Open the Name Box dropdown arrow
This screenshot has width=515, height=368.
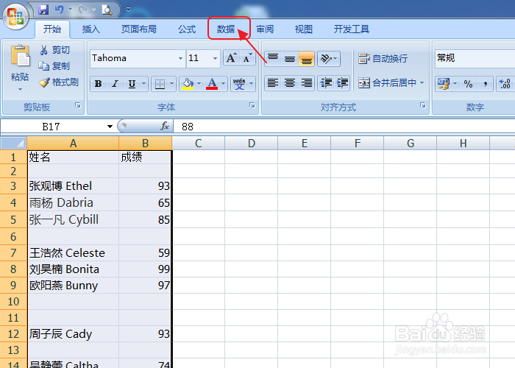[110, 127]
